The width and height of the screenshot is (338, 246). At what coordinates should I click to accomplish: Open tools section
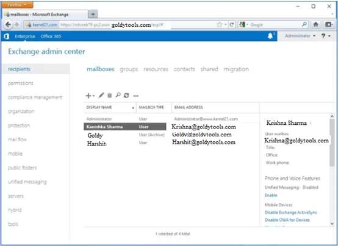coord(13,224)
